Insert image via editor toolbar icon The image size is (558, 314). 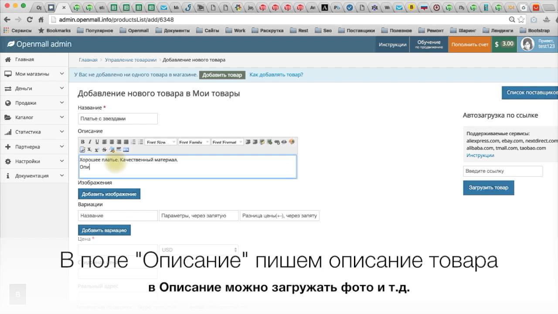pyautogui.click(x=262, y=142)
